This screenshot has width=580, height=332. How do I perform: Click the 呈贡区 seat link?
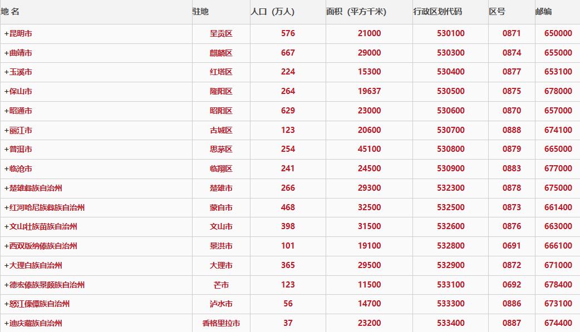(x=221, y=33)
